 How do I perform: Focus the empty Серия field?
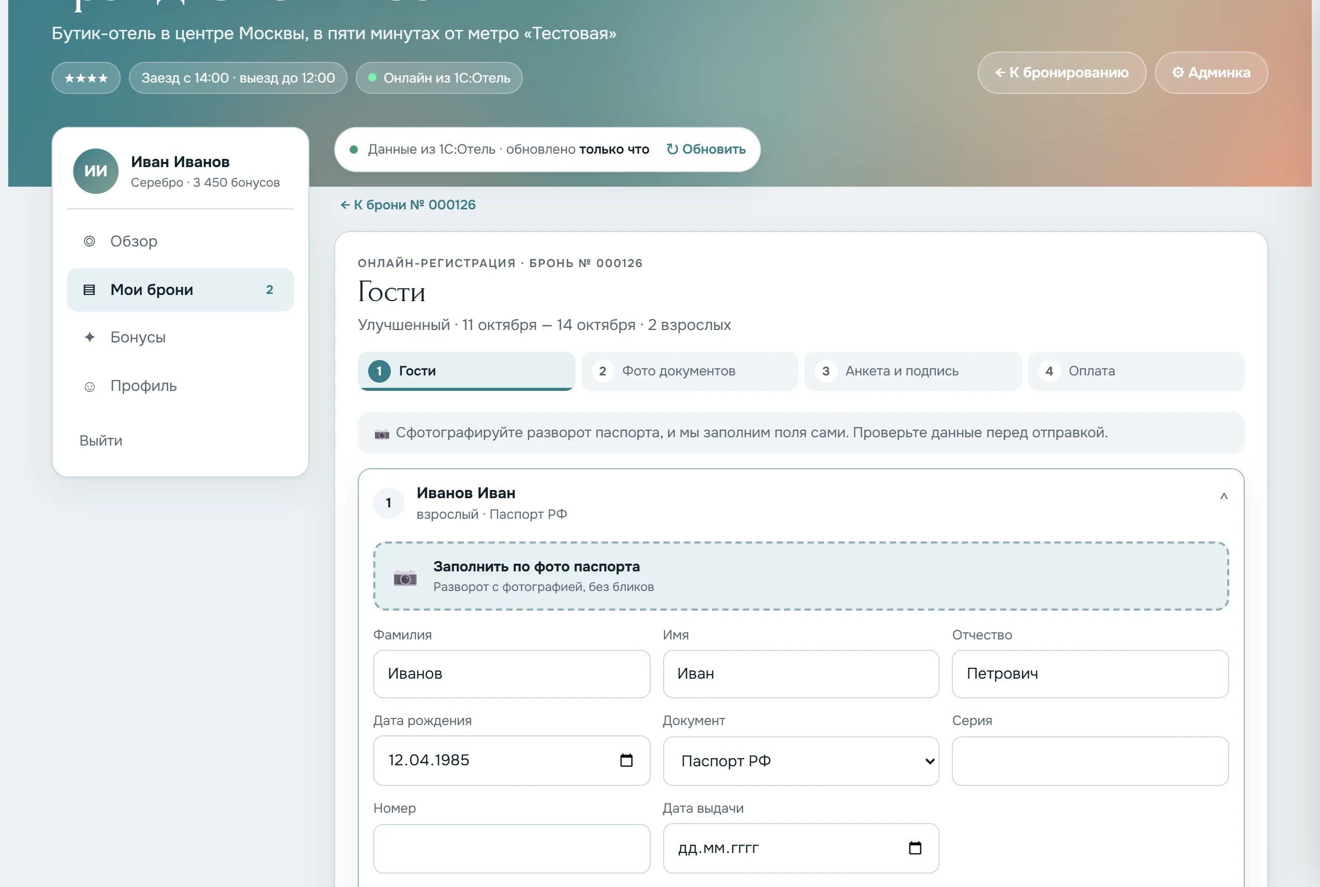tap(1090, 761)
